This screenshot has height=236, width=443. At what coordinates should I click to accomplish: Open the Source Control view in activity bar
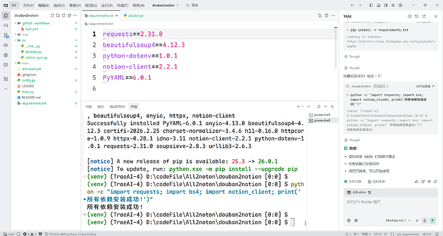6,35
